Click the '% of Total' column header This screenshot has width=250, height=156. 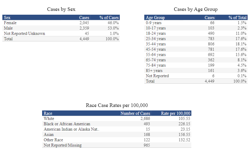tap(237, 18)
